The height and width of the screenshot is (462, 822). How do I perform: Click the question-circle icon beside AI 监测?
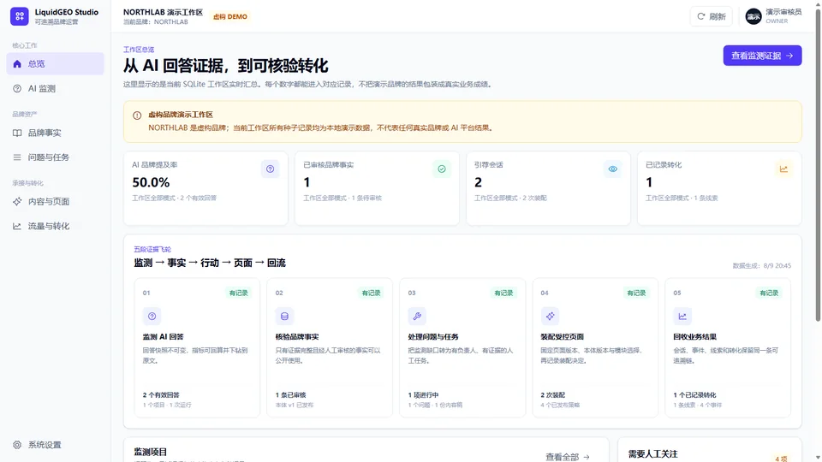coord(17,88)
